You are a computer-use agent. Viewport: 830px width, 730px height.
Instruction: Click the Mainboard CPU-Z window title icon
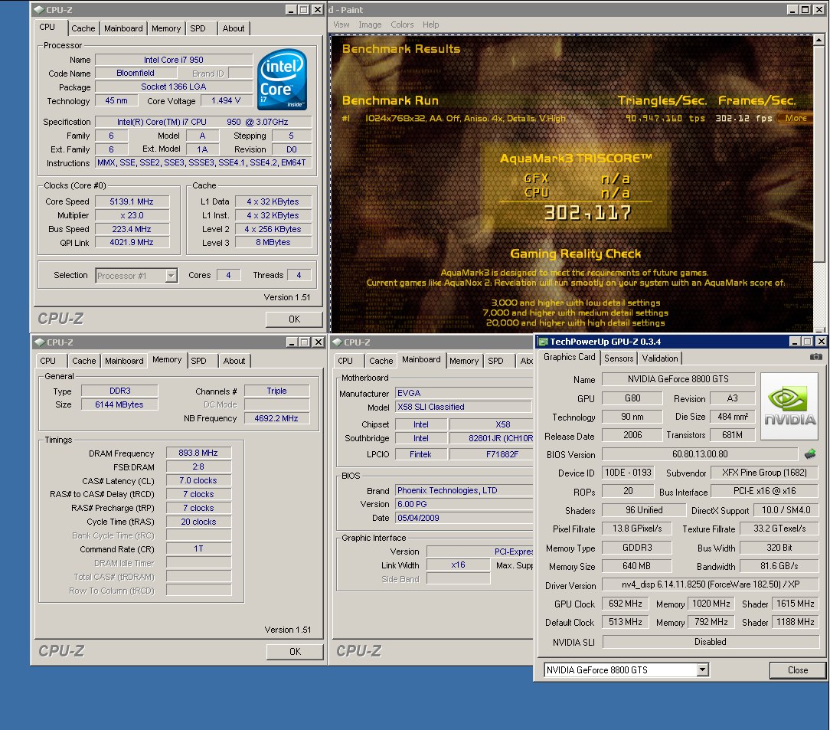[337, 342]
